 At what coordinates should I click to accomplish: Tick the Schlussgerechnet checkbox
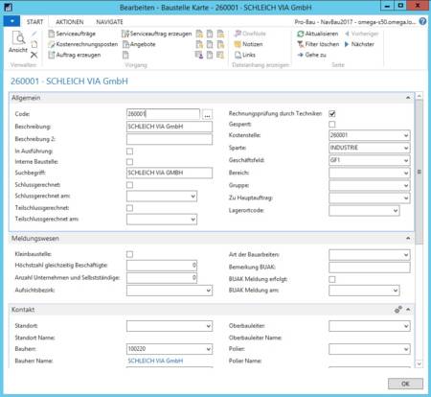click(129, 185)
